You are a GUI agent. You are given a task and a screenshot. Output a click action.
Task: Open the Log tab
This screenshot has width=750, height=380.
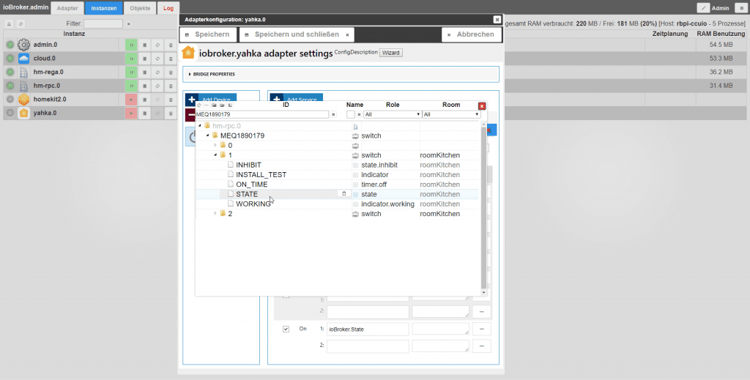168,8
